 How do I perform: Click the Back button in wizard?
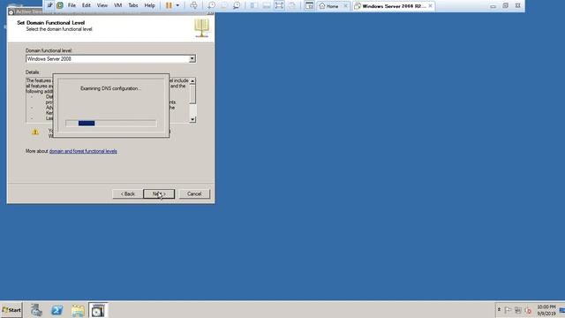pyautogui.click(x=127, y=194)
